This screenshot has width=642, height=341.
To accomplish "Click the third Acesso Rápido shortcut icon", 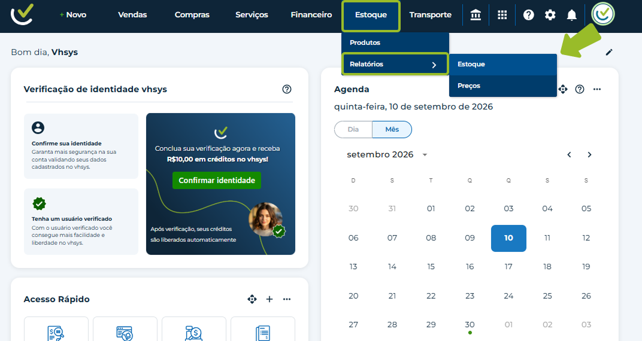I will tap(193, 333).
